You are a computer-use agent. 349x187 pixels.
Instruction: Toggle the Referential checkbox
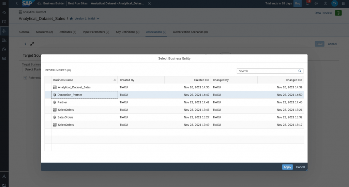(x=25, y=77)
